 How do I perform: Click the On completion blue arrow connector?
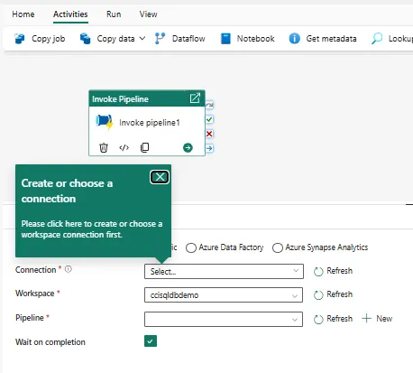209,148
